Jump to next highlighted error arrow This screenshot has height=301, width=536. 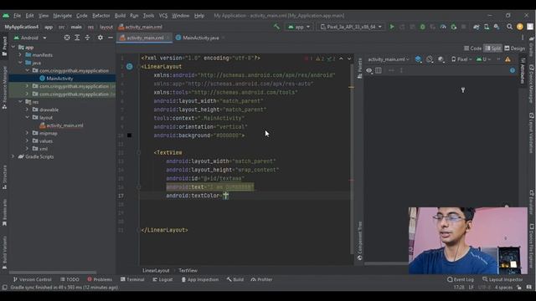click(x=349, y=59)
